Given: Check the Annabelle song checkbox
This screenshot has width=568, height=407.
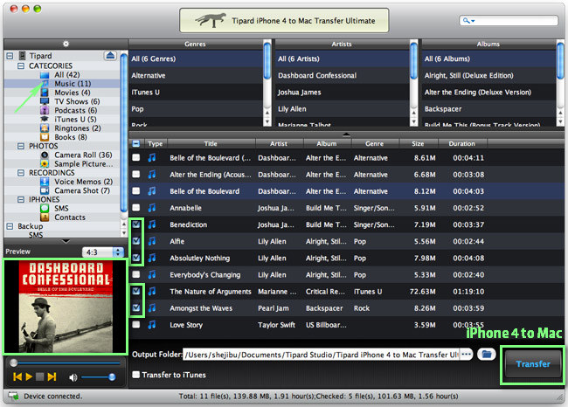Looking at the screenshot, I should point(135,208).
